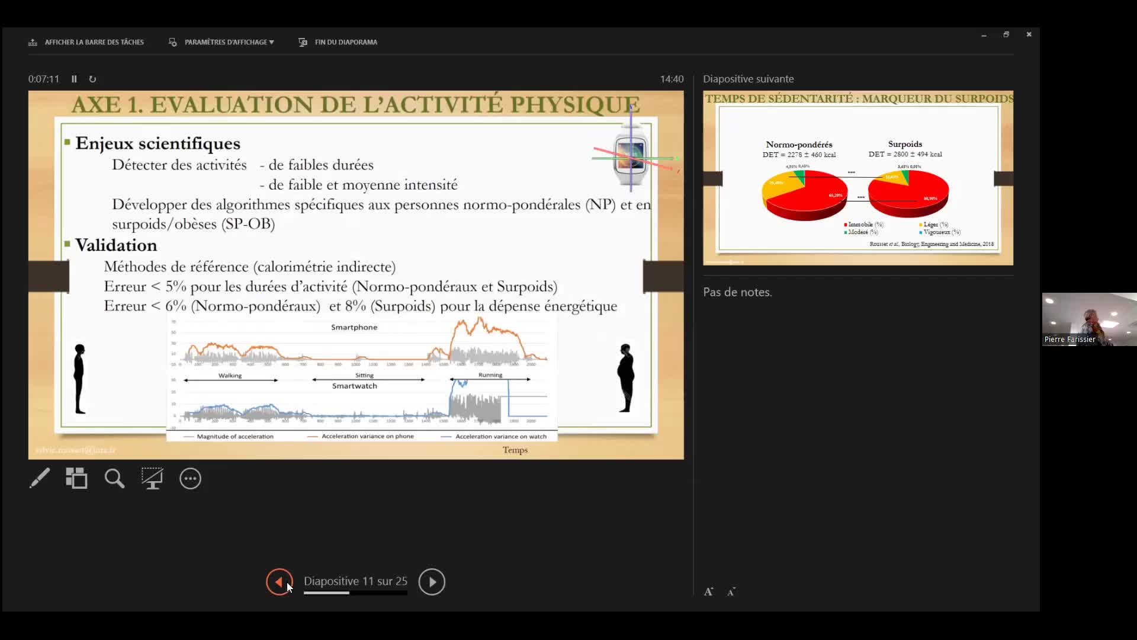This screenshot has width=1137, height=640.
Task: Decrease the notes text size
Action: tap(731, 591)
